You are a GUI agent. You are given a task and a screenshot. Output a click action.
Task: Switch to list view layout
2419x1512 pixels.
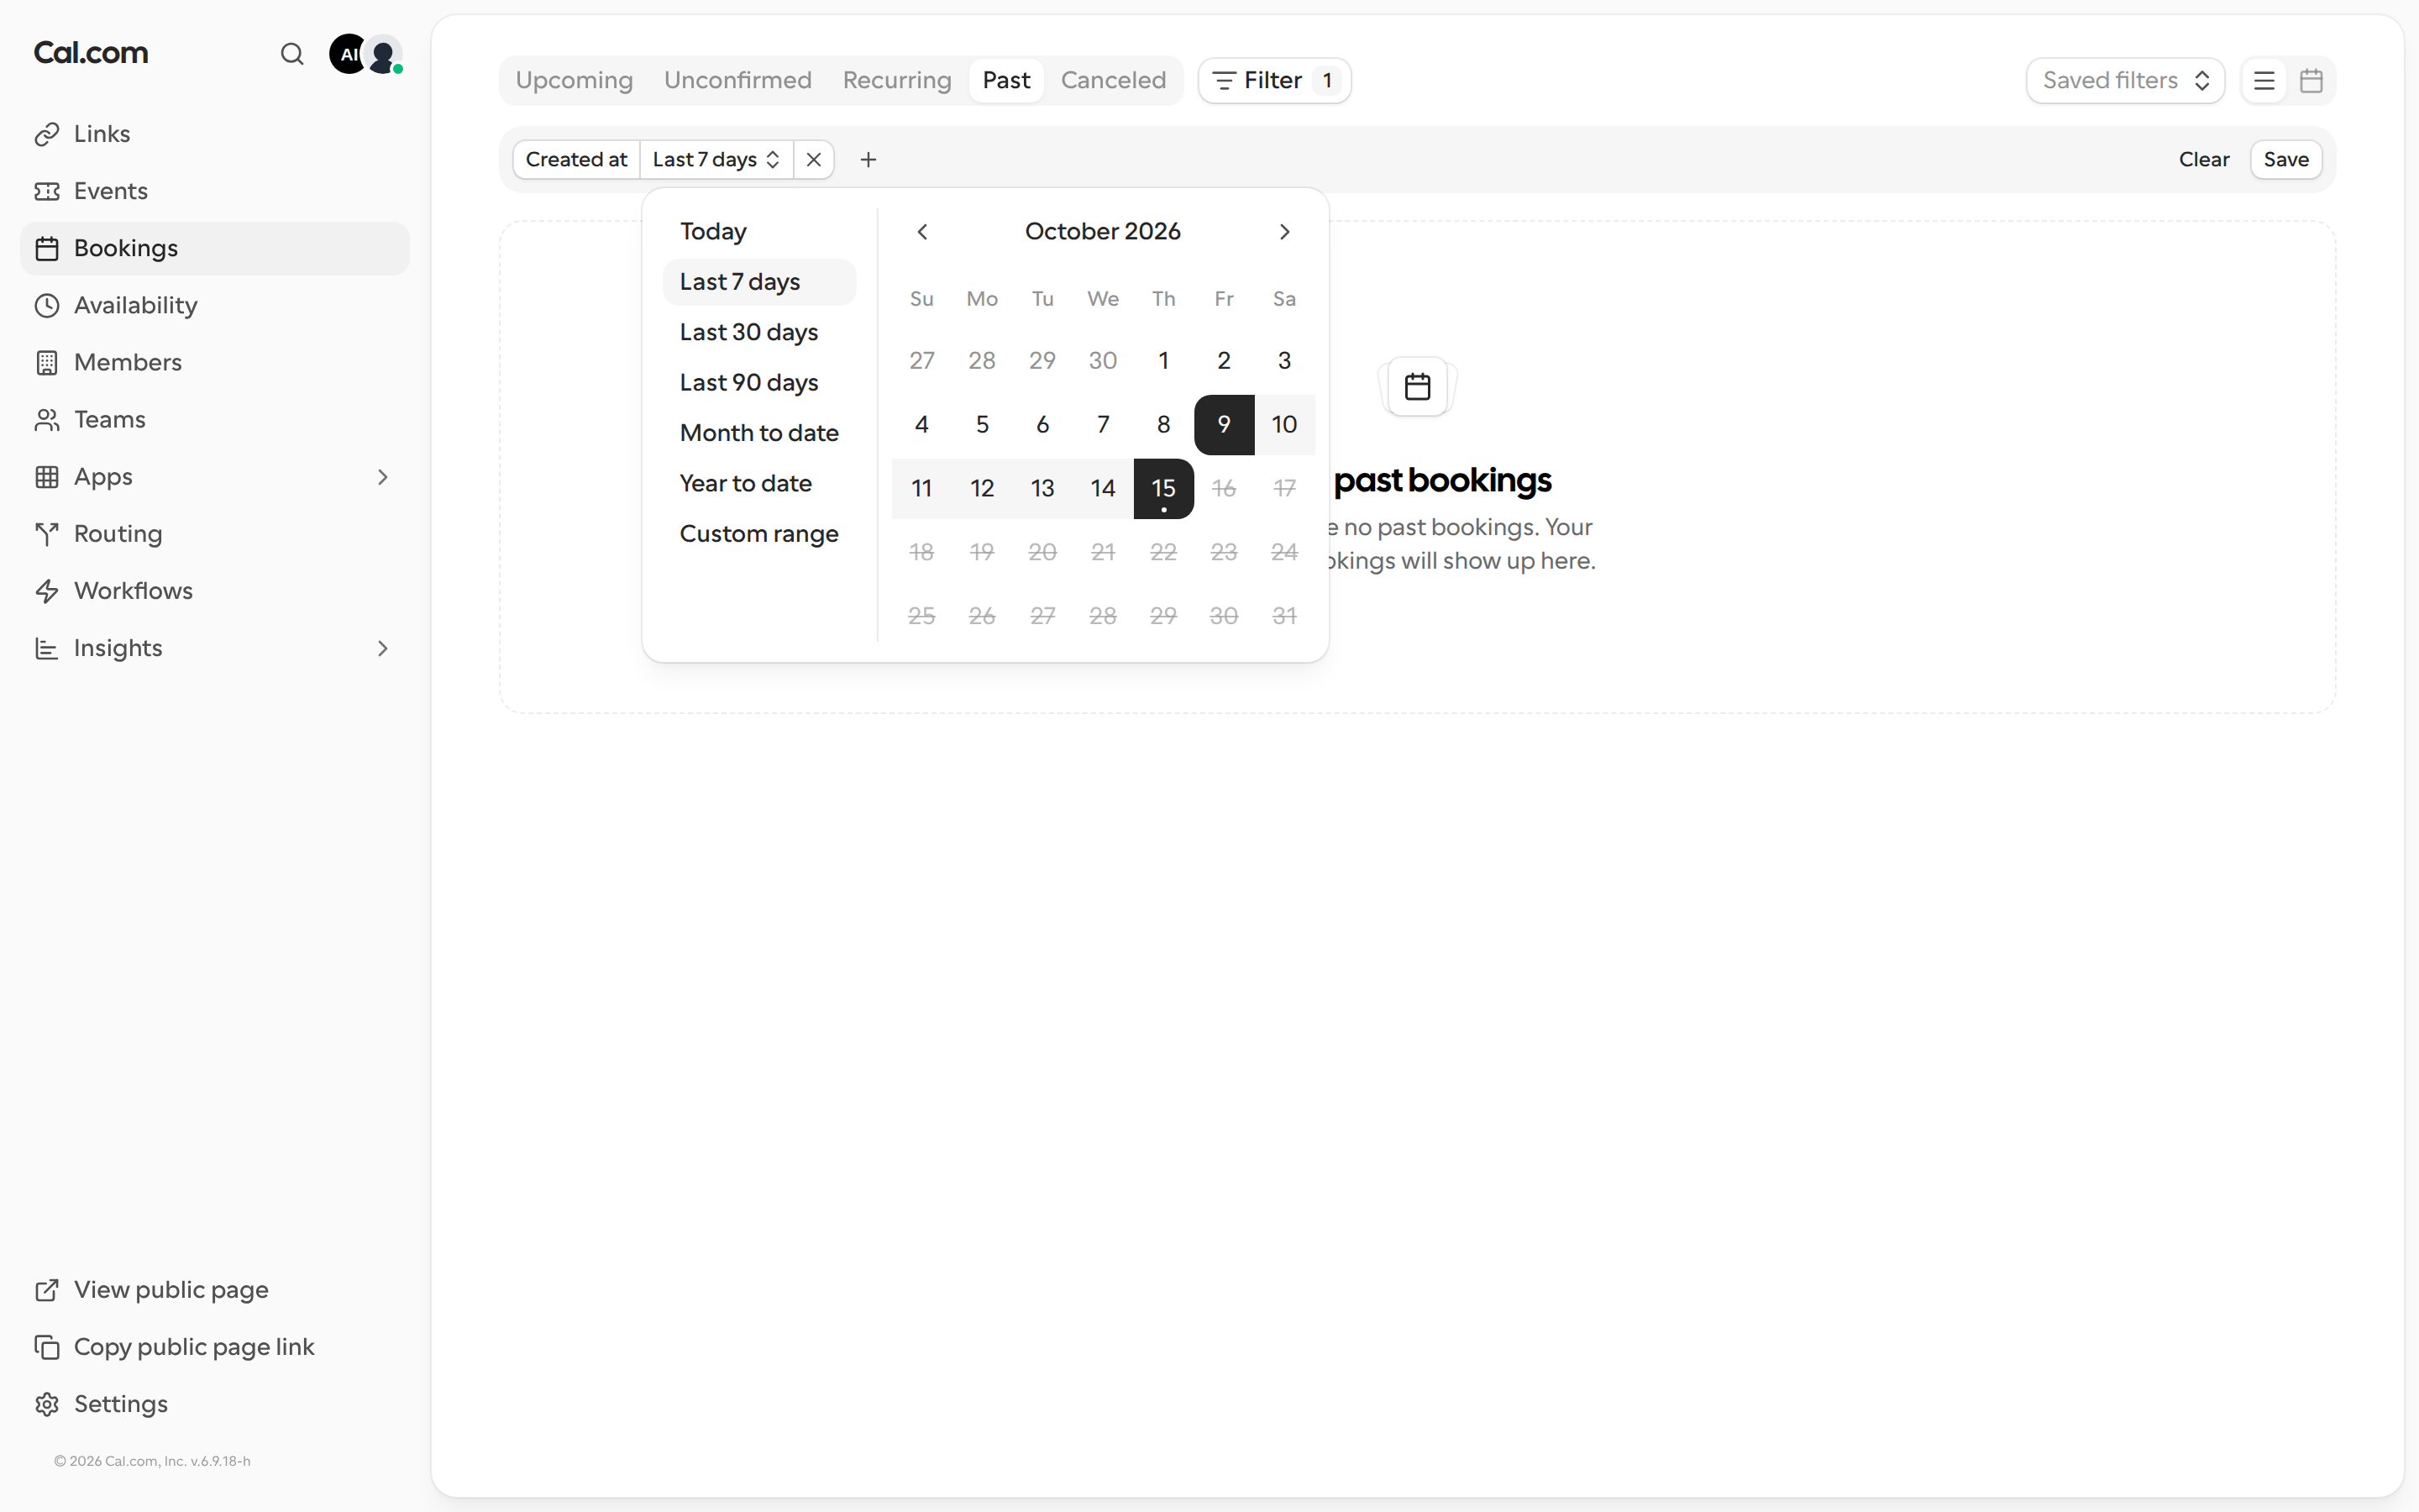(x=2264, y=81)
